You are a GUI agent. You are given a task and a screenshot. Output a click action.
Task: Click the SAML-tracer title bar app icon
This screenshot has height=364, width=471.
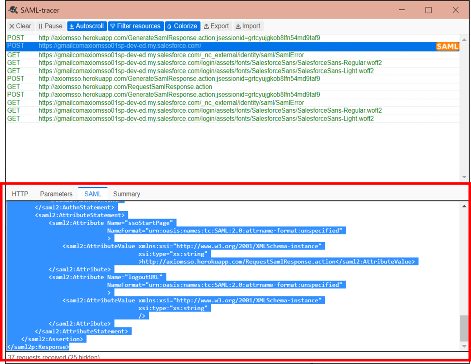click(x=13, y=10)
